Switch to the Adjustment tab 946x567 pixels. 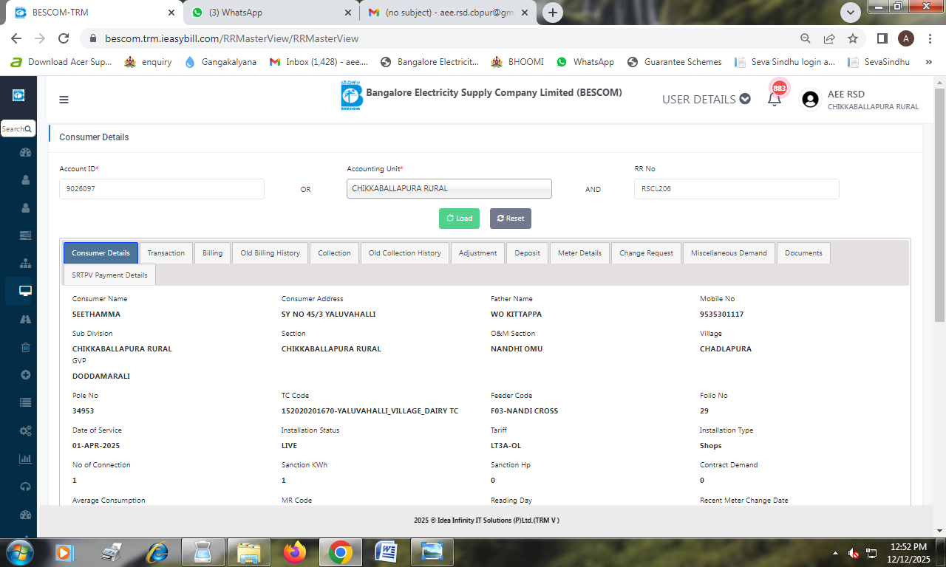pyautogui.click(x=478, y=253)
